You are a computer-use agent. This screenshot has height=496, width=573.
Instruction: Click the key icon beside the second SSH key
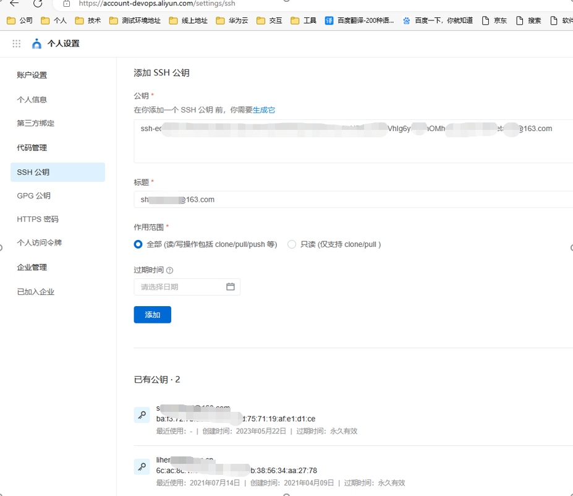click(142, 466)
